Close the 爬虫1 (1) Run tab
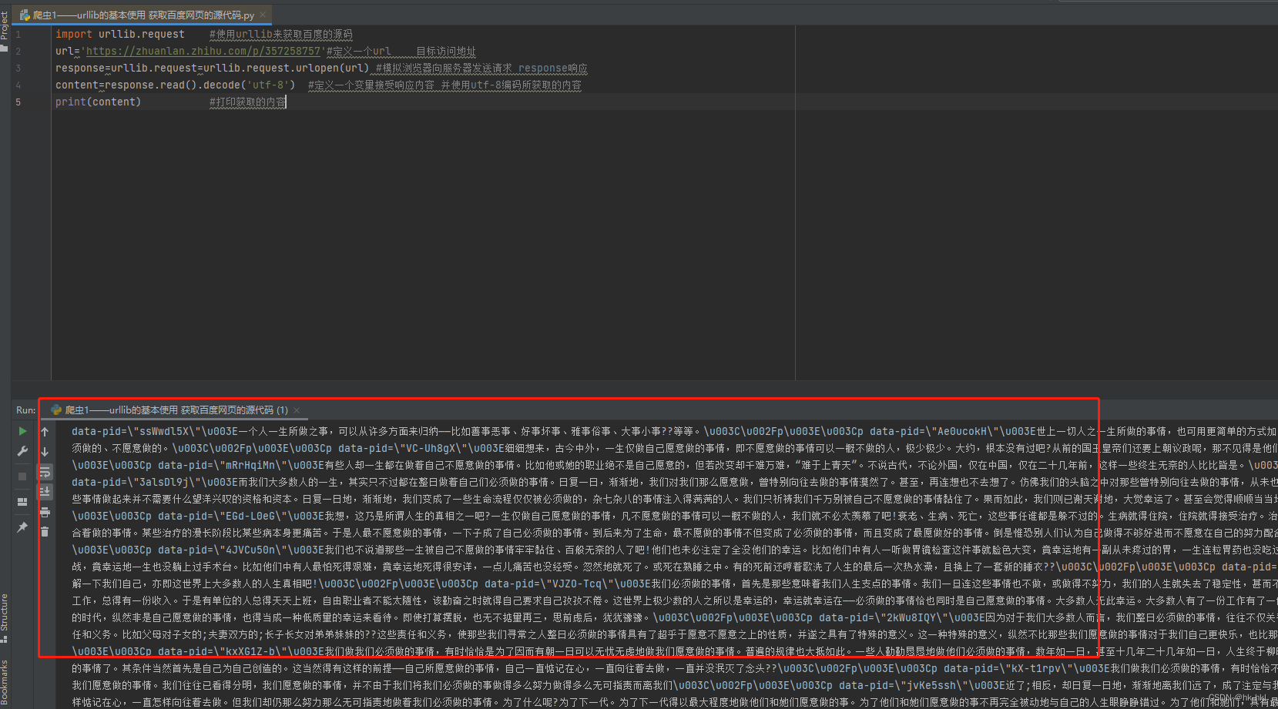The width and height of the screenshot is (1278, 709). 297,410
